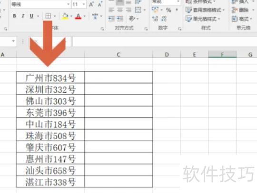Open fill color dropdown arrow
This screenshot has height=193, width=257.
click(71, 16)
